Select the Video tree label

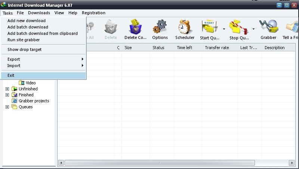point(31,83)
